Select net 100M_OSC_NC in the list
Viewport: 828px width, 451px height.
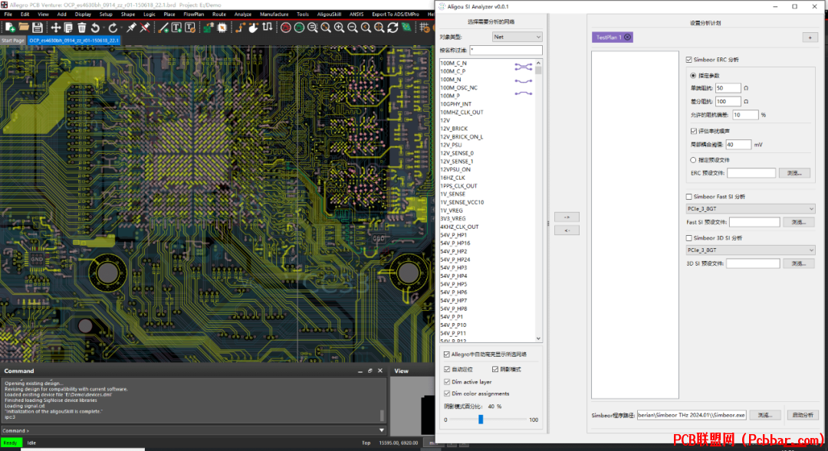(x=459, y=87)
